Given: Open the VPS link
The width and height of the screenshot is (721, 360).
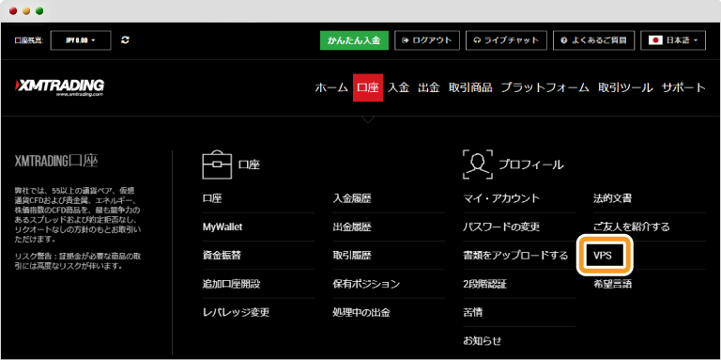Looking at the screenshot, I should coord(603,256).
